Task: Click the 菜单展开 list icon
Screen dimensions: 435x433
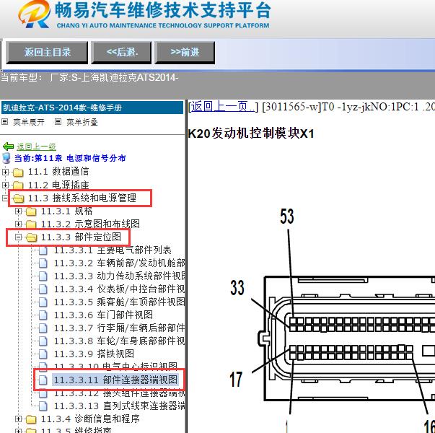Action: coord(5,121)
